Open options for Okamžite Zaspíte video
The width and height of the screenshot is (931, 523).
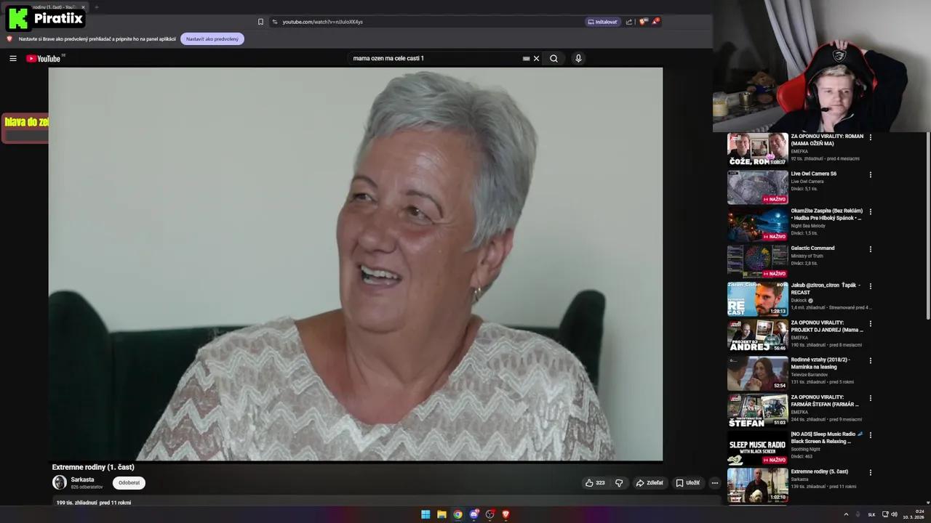[x=870, y=211]
